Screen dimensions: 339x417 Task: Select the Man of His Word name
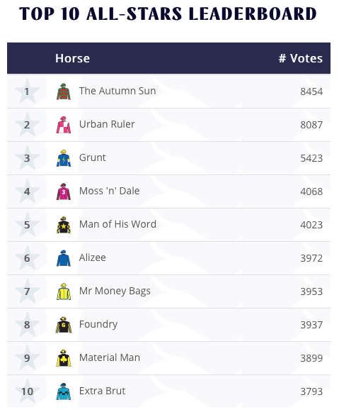(x=117, y=224)
